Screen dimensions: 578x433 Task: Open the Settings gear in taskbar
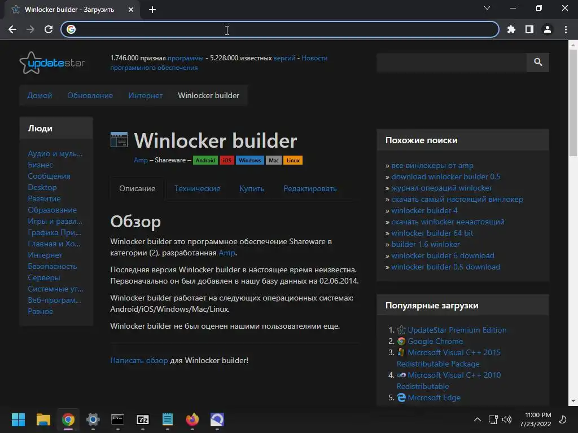tap(93, 419)
